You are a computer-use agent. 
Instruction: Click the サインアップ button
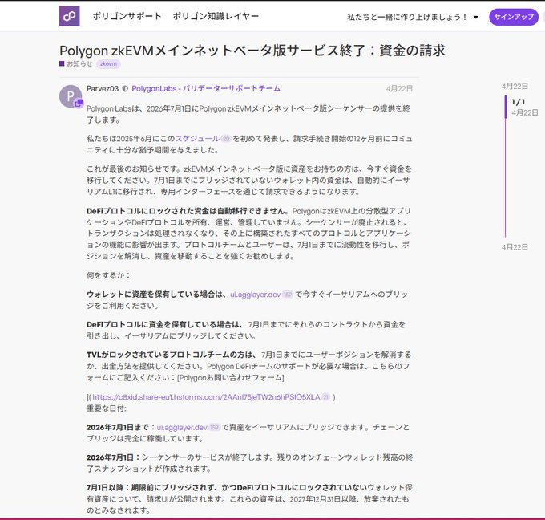click(x=514, y=17)
